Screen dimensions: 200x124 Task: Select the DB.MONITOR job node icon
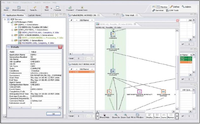click(x=109, y=91)
